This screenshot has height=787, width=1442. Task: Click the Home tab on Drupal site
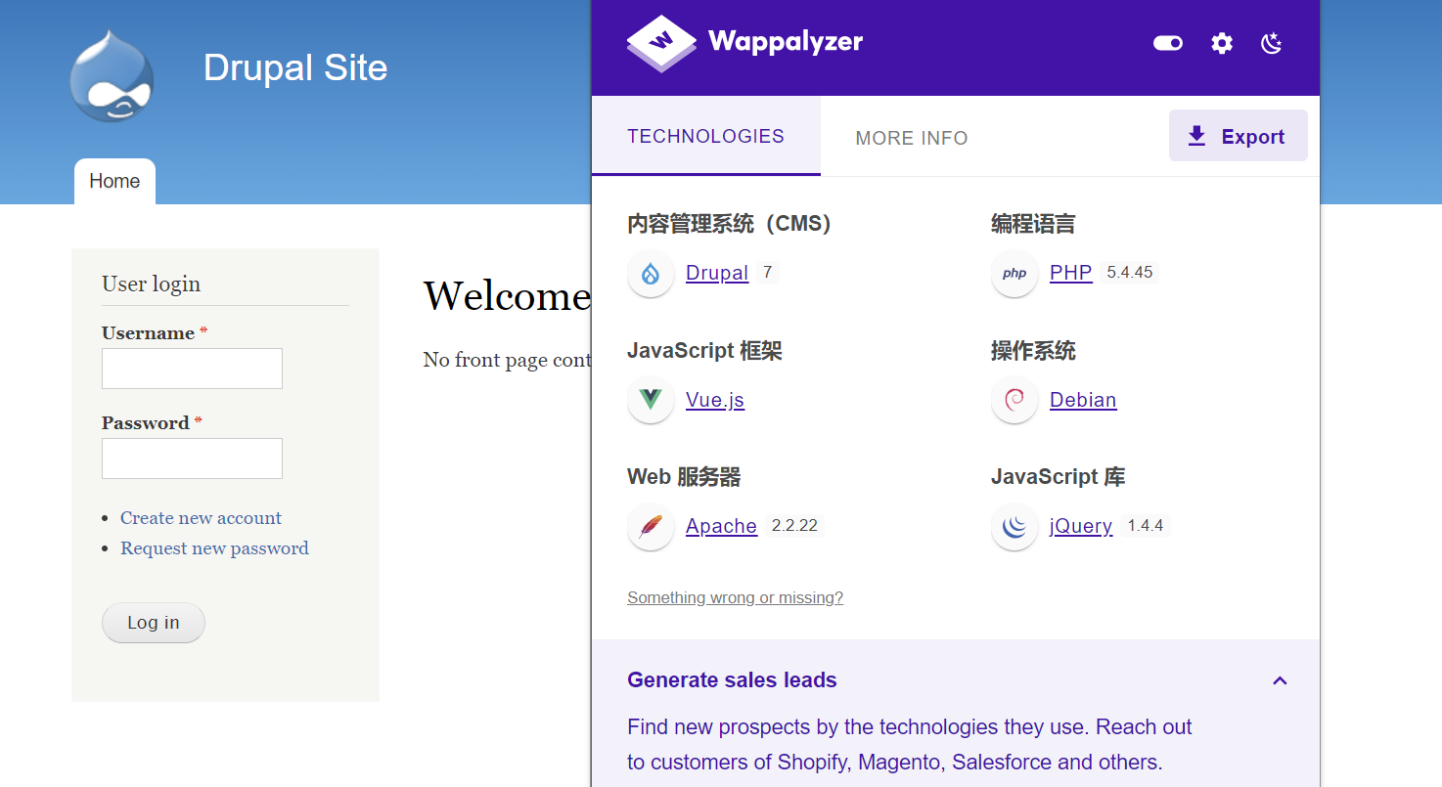click(x=114, y=181)
